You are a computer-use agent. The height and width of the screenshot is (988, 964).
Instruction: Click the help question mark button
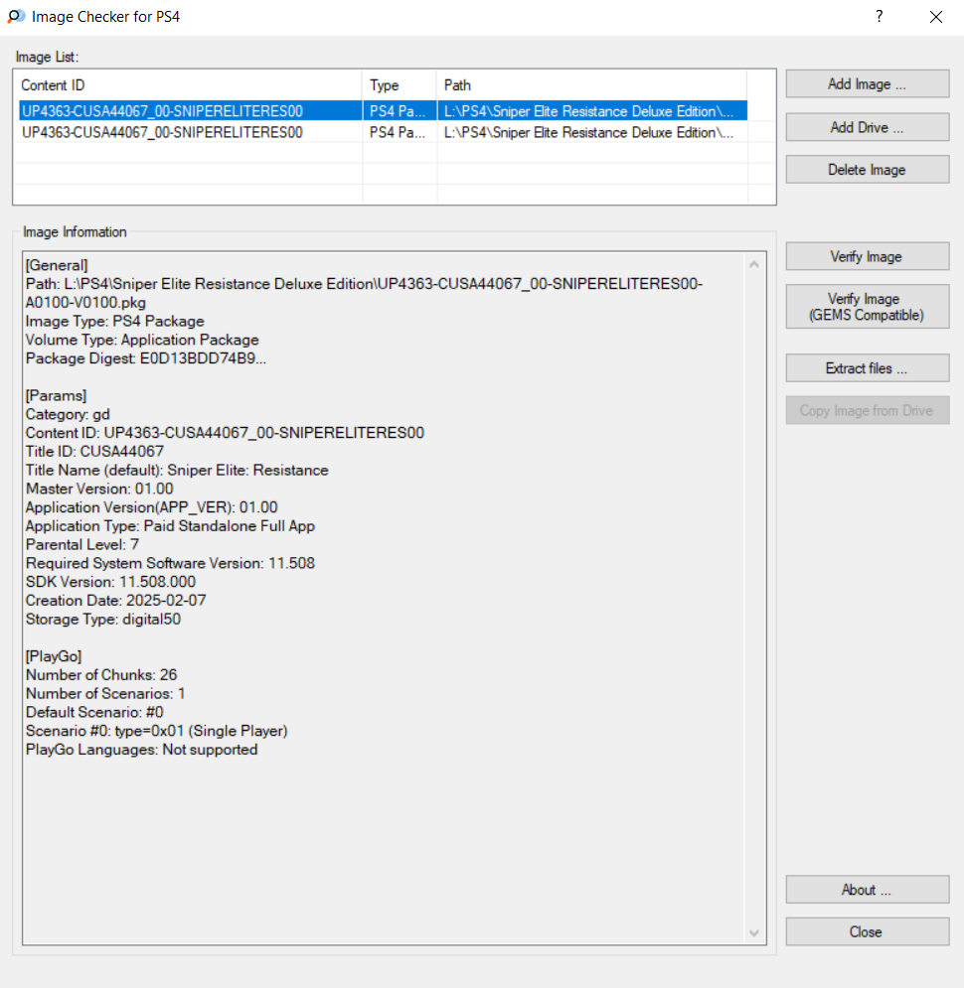pyautogui.click(x=879, y=17)
